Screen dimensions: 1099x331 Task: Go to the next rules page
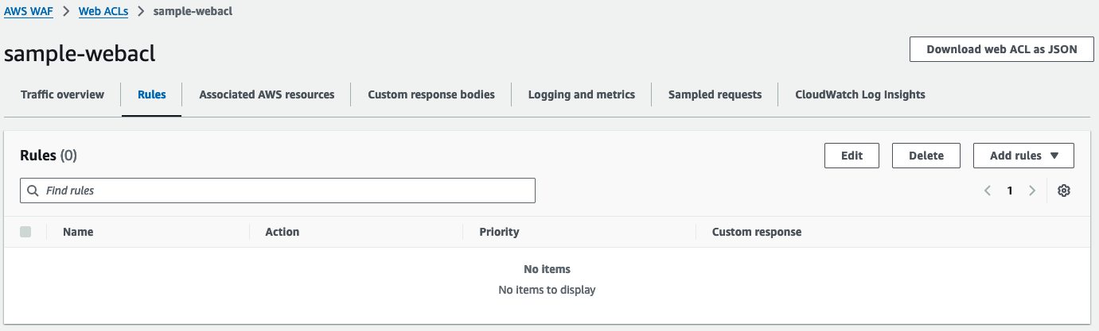(1032, 191)
